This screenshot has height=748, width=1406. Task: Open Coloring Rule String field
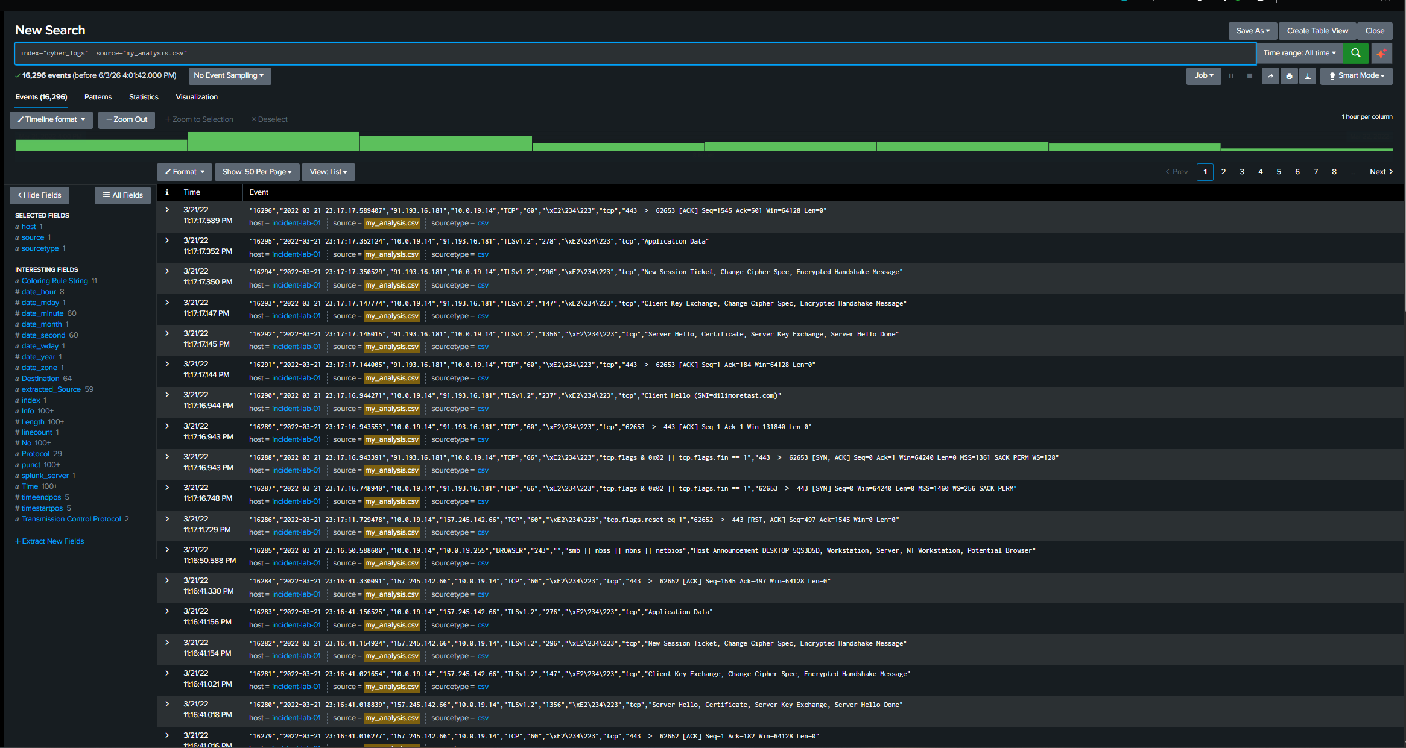(54, 281)
